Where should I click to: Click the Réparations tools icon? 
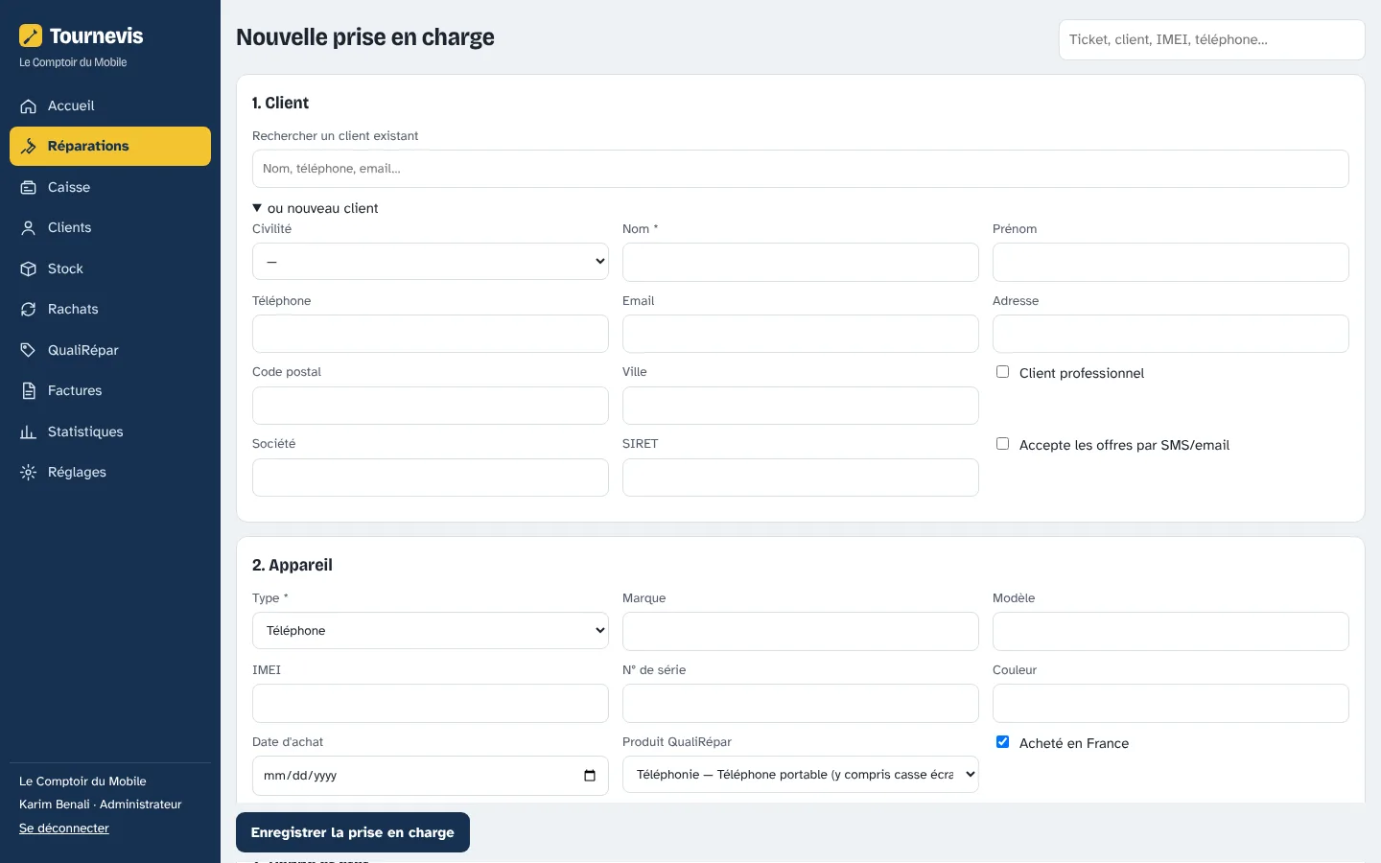pyautogui.click(x=29, y=147)
